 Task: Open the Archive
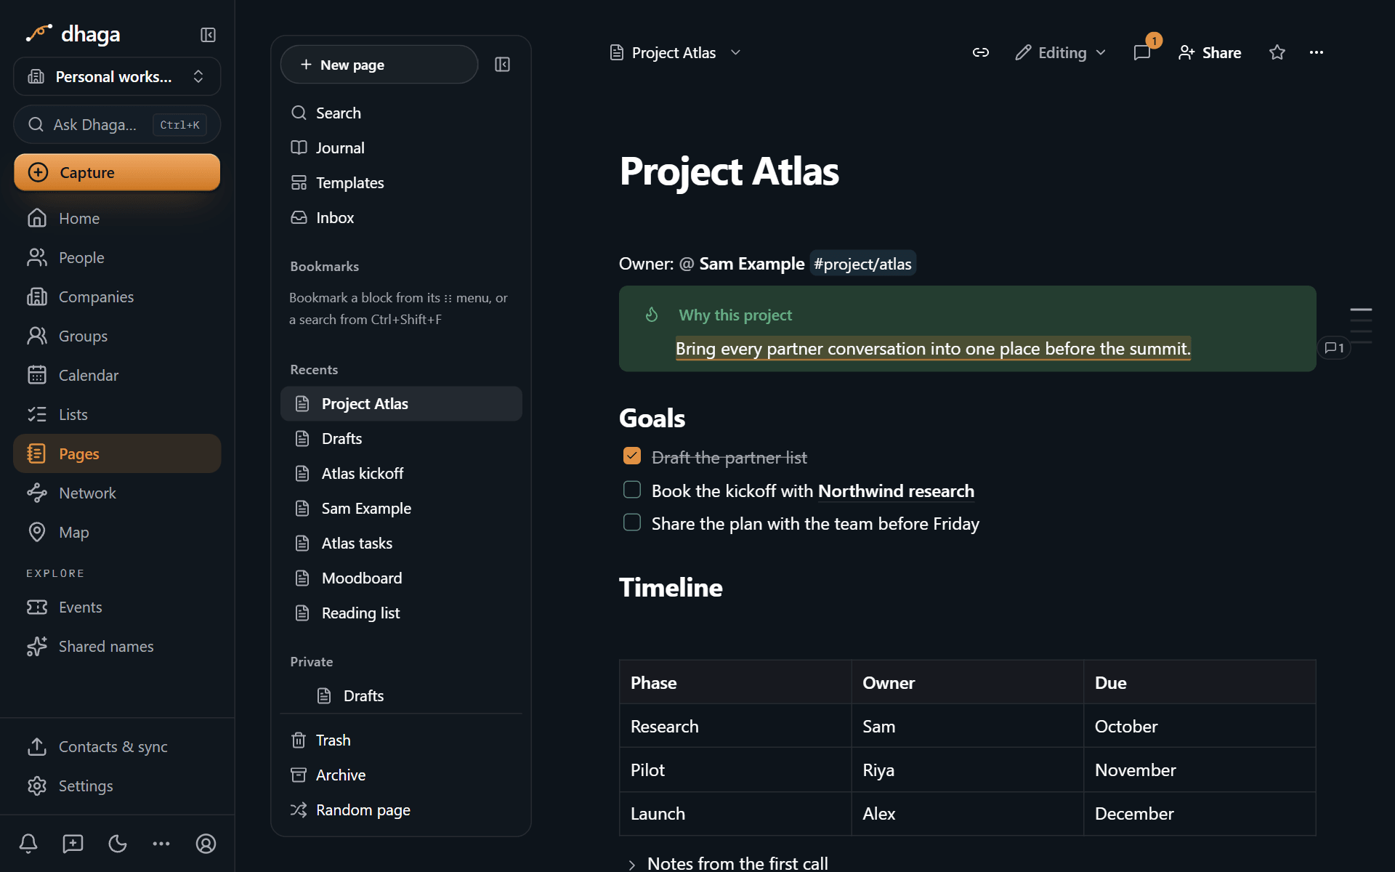click(401, 775)
